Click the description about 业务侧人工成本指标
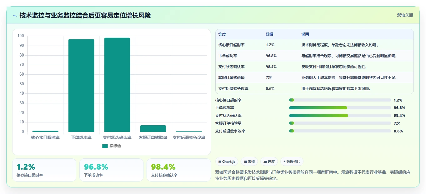This screenshot has height=194, width=426. point(349,78)
